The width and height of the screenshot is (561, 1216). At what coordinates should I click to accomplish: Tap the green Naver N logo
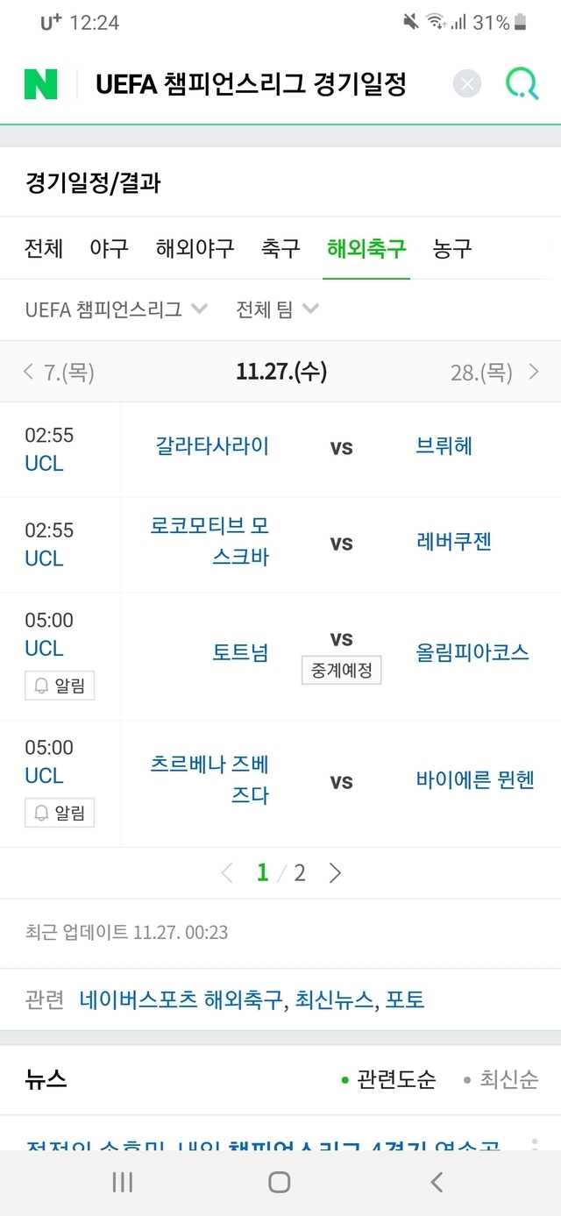click(41, 84)
